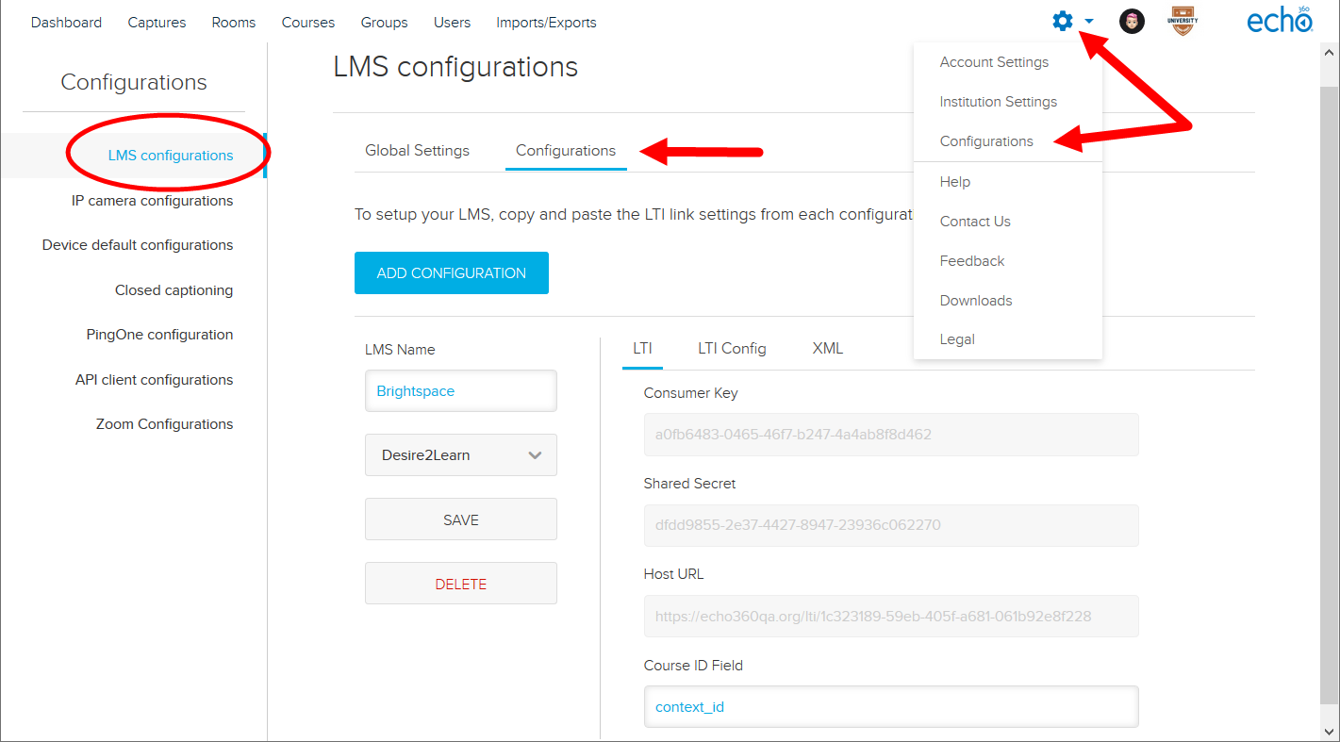Switch to the XML tab

[x=828, y=349]
